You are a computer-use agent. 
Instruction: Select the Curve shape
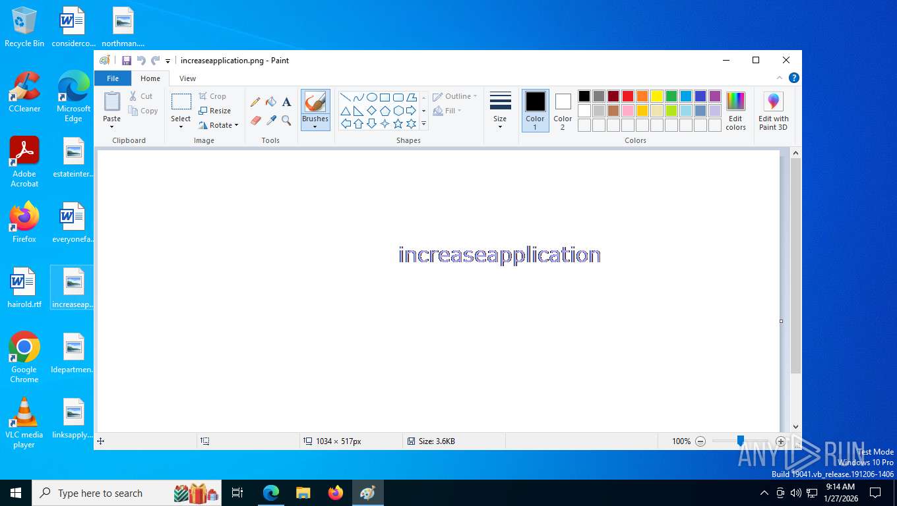coord(359,97)
